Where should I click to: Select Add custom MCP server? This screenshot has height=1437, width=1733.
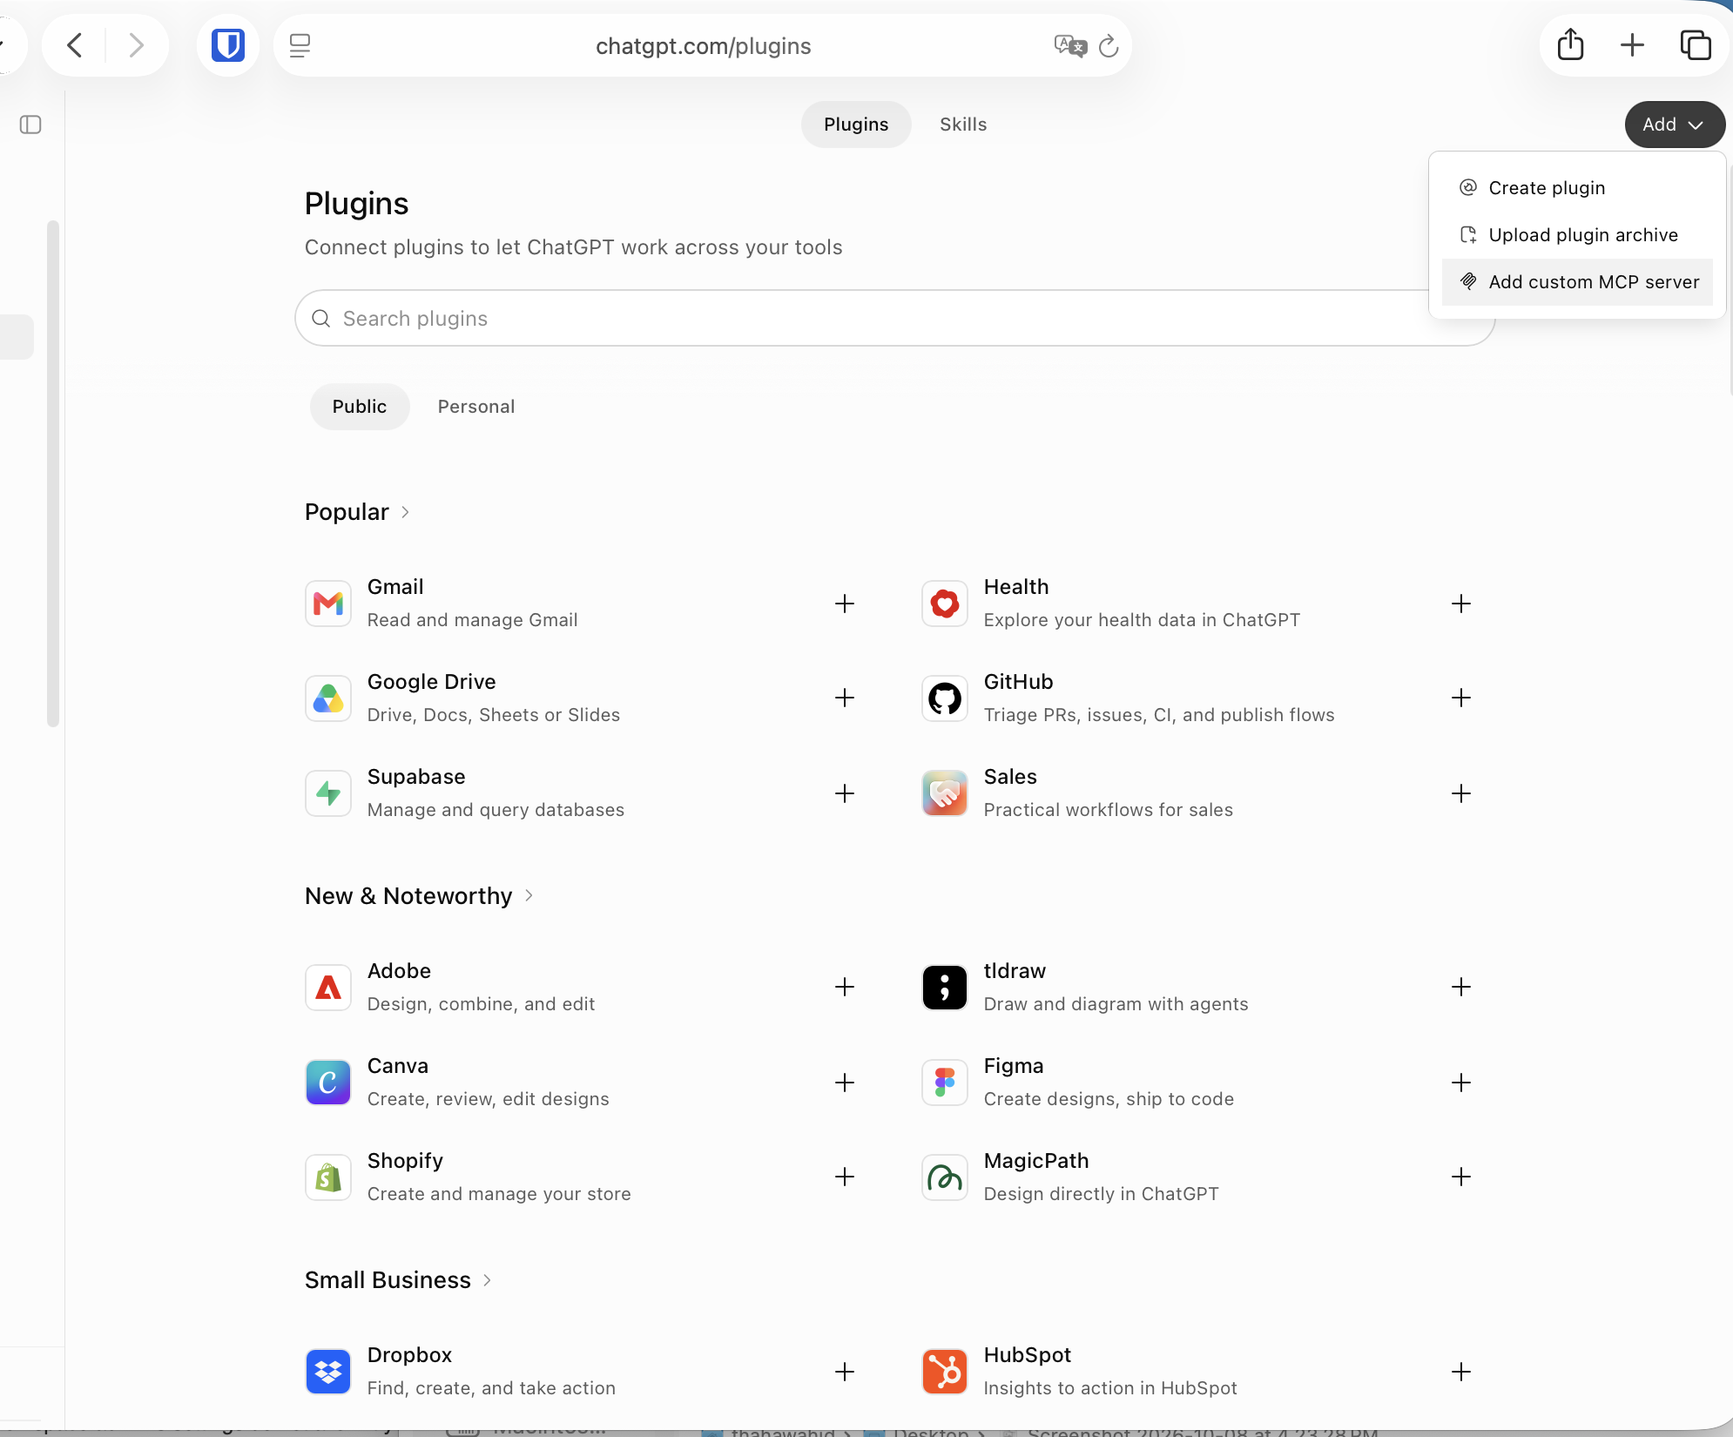1577,282
